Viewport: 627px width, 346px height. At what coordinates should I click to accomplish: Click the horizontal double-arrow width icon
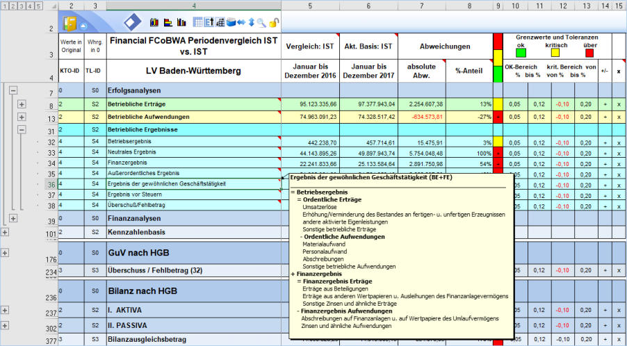coord(241,23)
